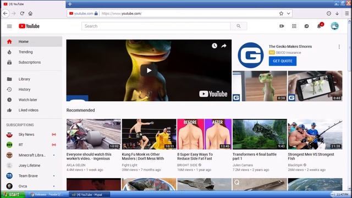
Task: Open the YouTube apps grid icon
Action: tap(294, 26)
